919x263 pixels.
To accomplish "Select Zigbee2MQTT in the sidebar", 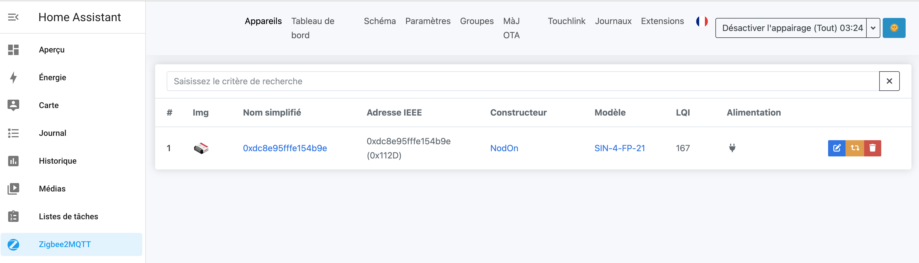I will [x=64, y=244].
